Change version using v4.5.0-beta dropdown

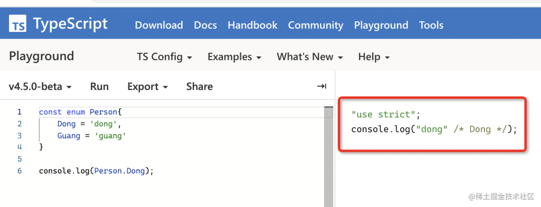pyautogui.click(x=40, y=86)
